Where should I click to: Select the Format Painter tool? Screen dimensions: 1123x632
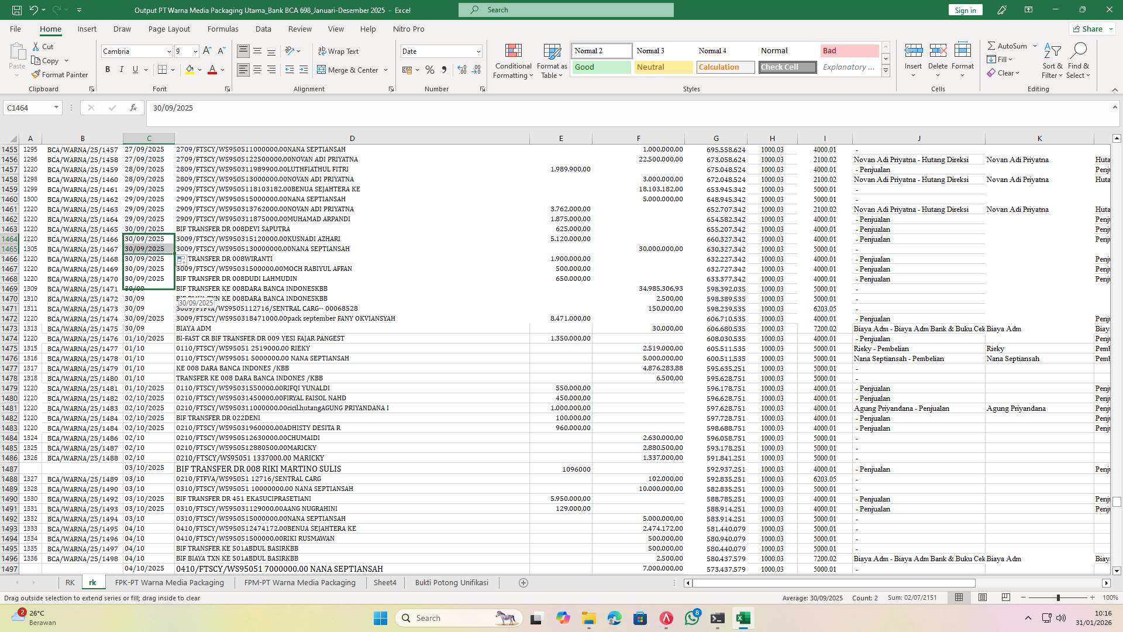[60, 74]
